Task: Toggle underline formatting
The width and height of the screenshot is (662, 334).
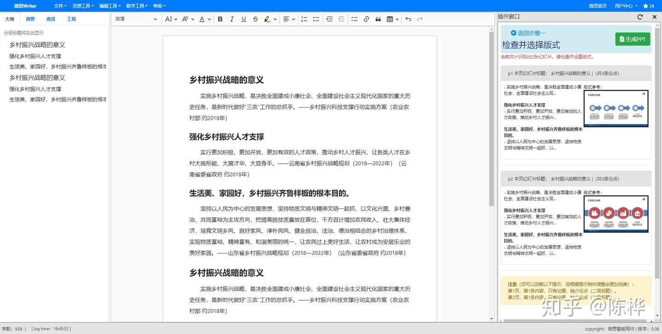Action: pyautogui.click(x=244, y=19)
